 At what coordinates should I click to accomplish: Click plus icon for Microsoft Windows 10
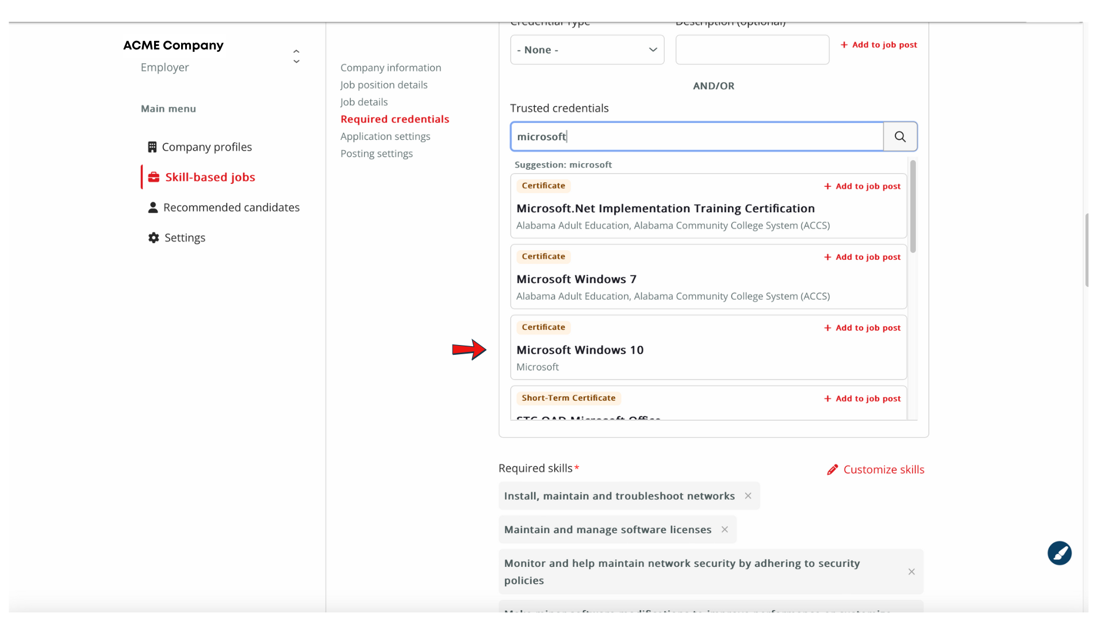tap(827, 328)
